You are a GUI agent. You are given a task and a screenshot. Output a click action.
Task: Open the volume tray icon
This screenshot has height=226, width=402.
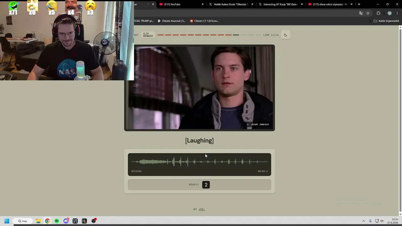382,221
